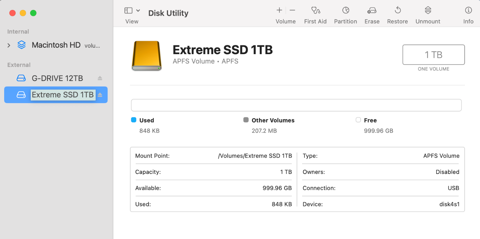The height and width of the screenshot is (239, 480).
Task: Eject the G-DRIVE 12TB disk
Action: tap(100, 78)
